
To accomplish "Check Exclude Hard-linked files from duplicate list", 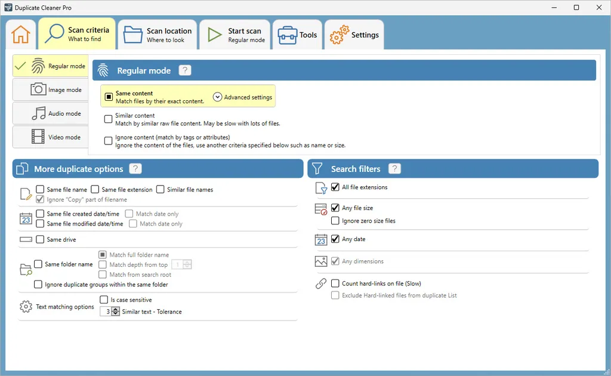I will pyautogui.click(x=335, y=295).
